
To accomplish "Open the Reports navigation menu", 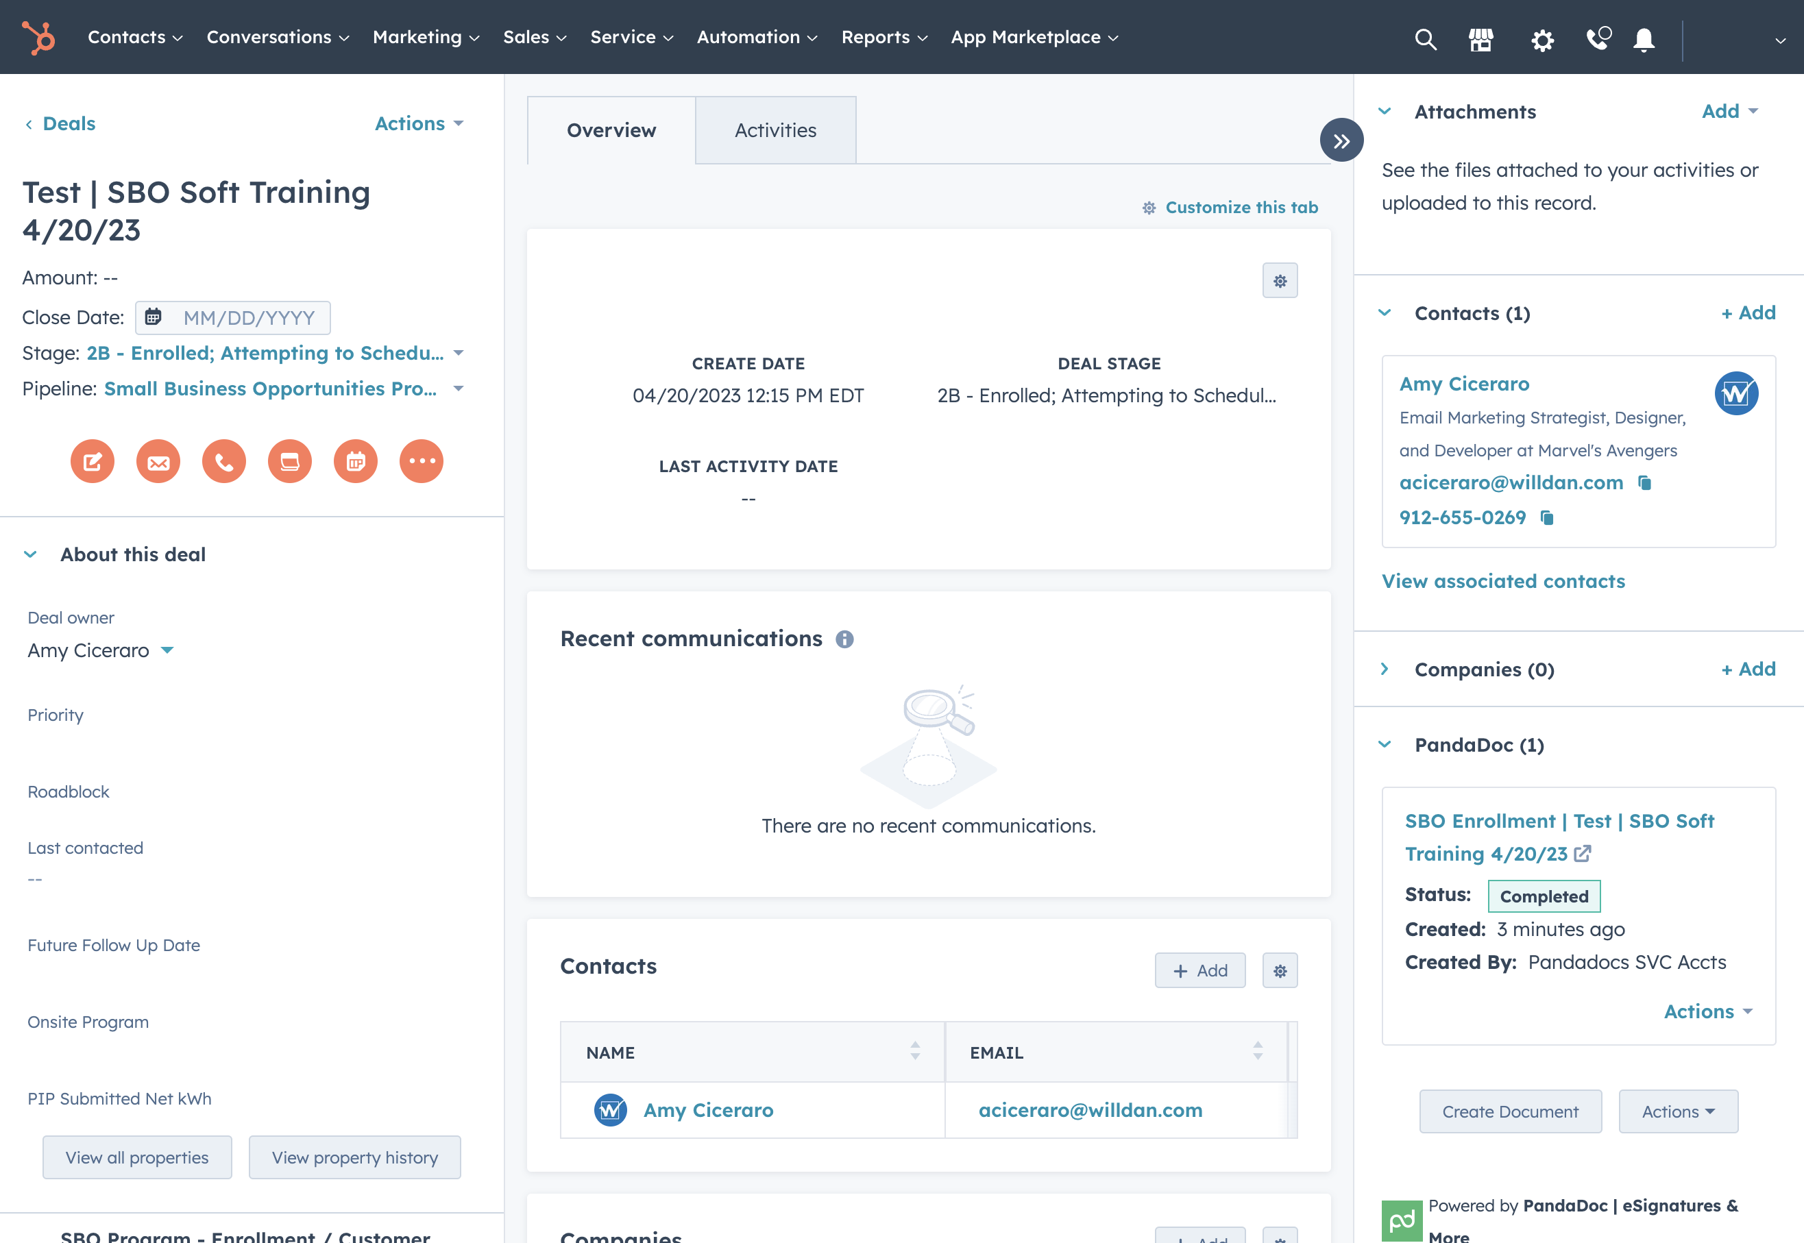I will coord(885,38).
